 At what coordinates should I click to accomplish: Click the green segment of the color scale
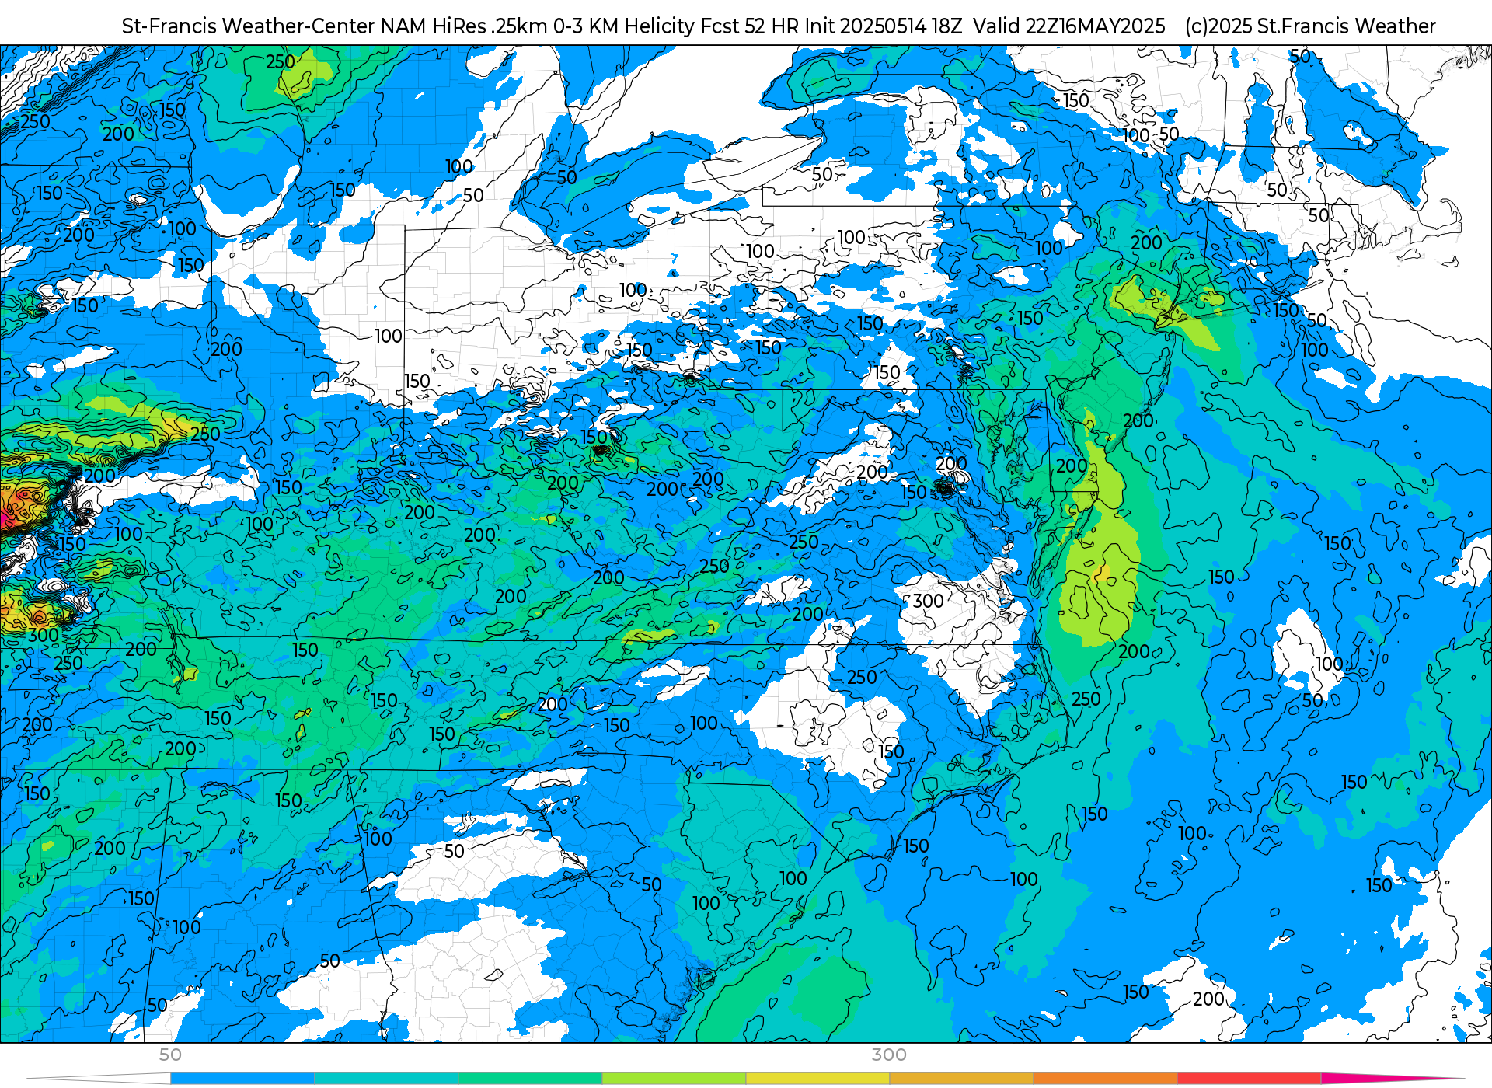(x=530, y=1079)
